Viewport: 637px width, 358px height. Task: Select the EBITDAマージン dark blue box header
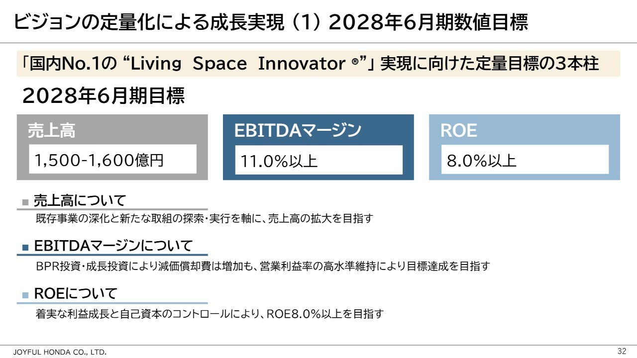point(298,130)
